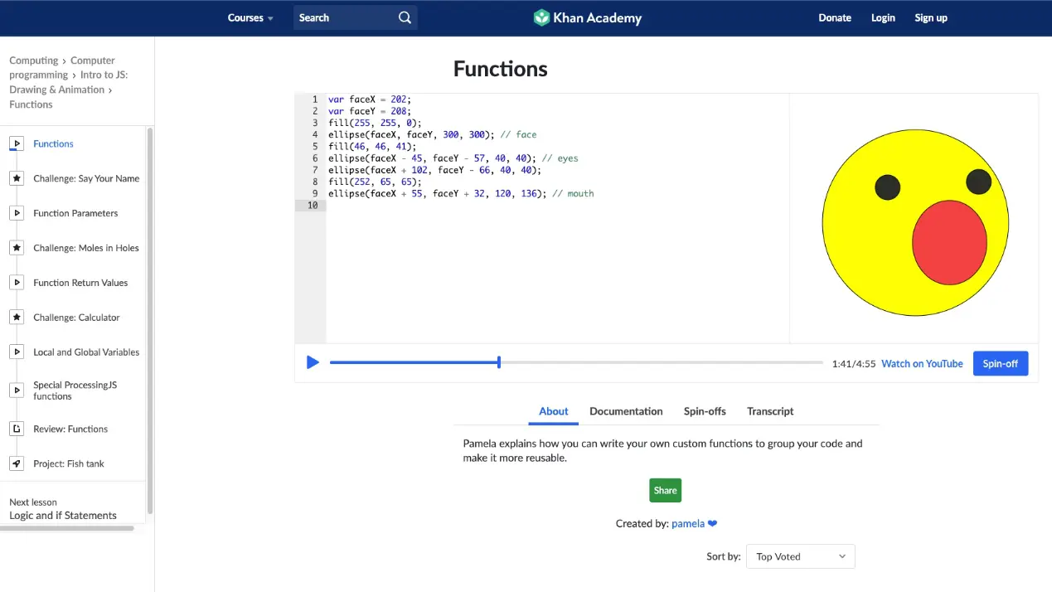Open Project: Fish tank

[x=69, y=463]
